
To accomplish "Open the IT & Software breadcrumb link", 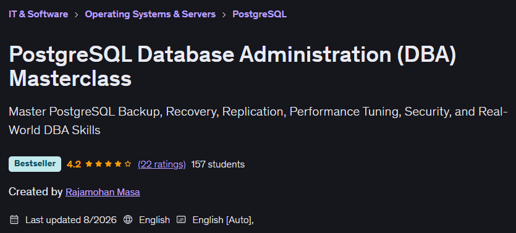I will pos(38,14).
